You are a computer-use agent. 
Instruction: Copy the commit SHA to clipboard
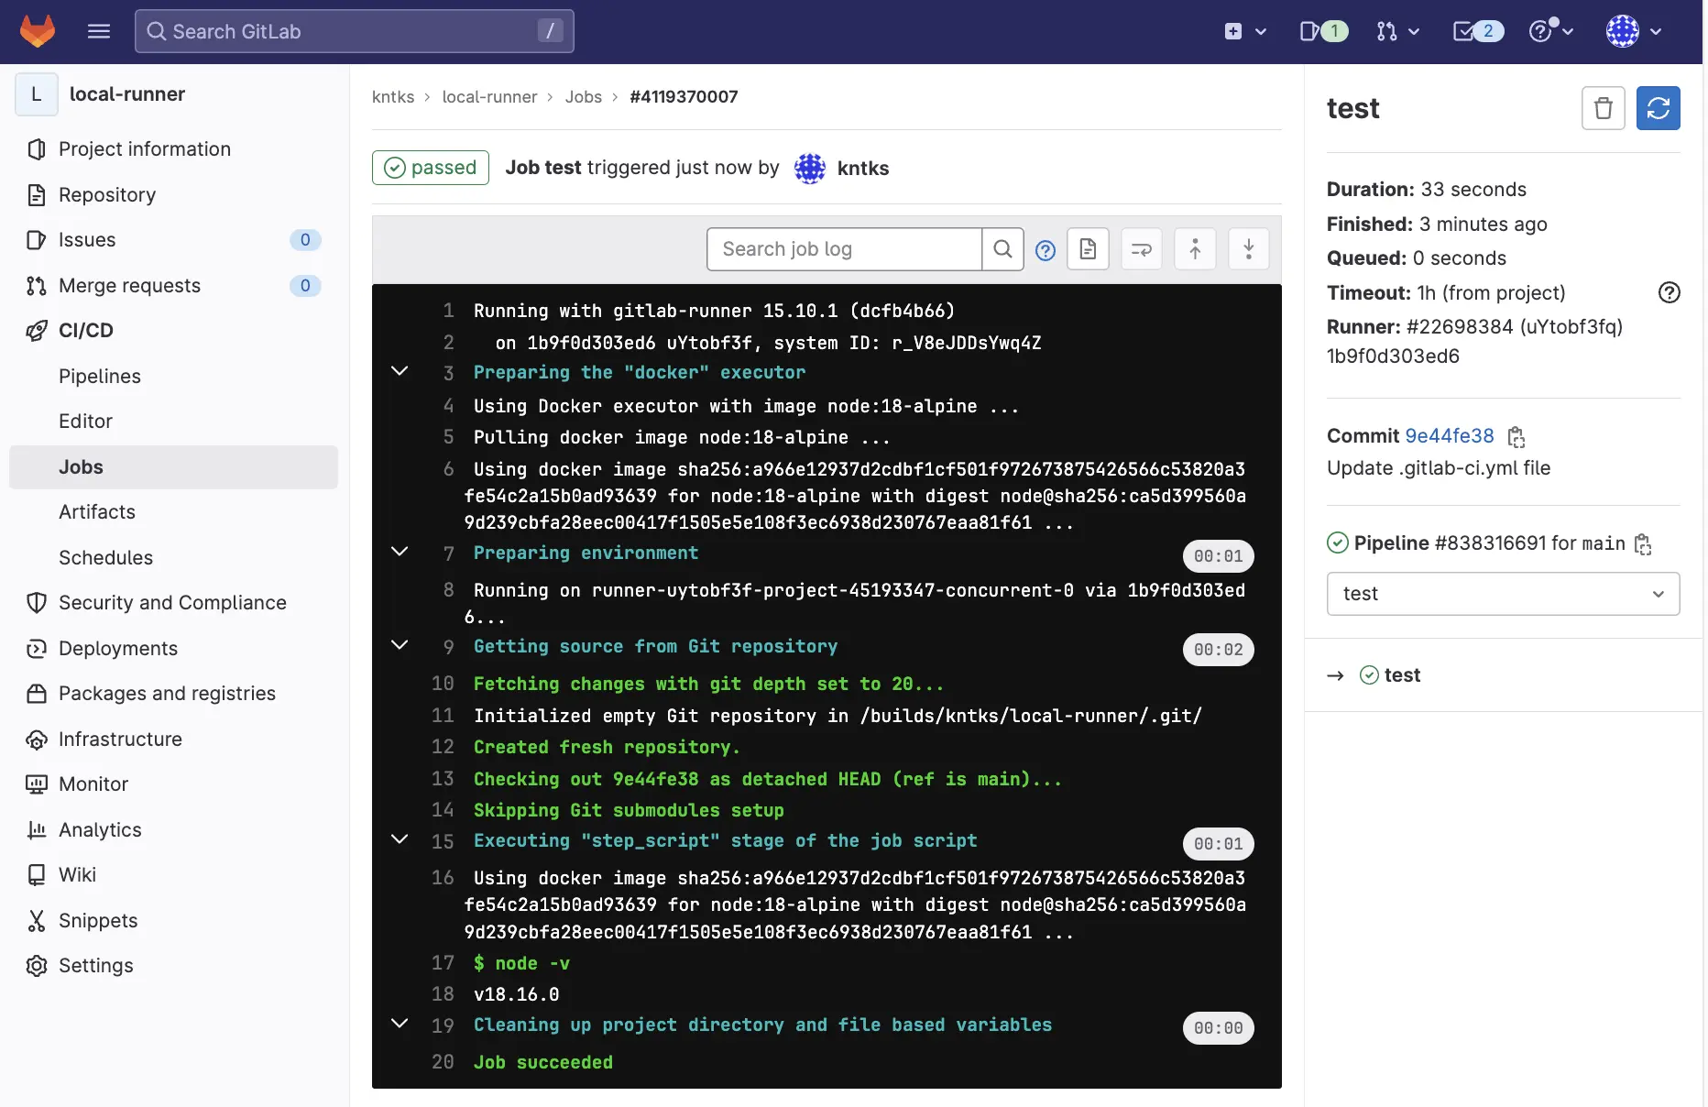click(x=1516, y=437)
